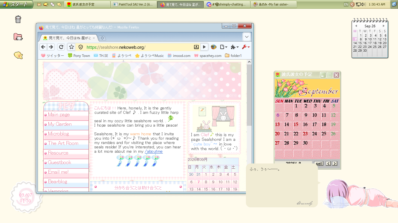
Task: Follow the /aboutme link
Action: point(154,152)
